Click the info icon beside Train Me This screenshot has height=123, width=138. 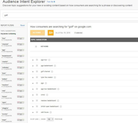tap(54, 2)
